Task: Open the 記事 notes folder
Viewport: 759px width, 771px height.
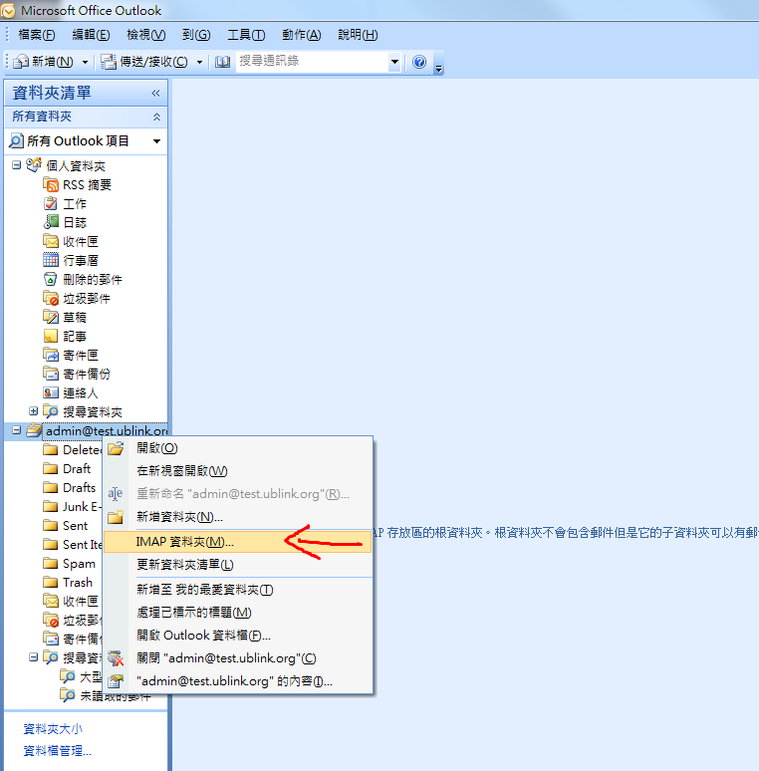Action: point(74,336)
